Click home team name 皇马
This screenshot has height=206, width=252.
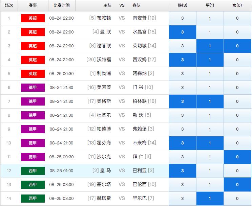point(105,170)
